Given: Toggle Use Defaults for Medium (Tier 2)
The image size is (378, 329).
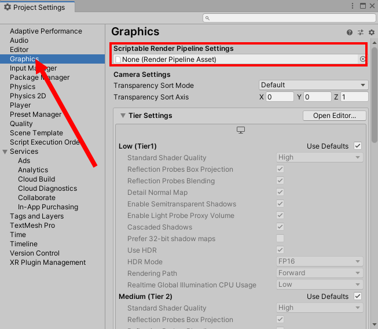Looking at the screenshot, I should pos(358,296).
